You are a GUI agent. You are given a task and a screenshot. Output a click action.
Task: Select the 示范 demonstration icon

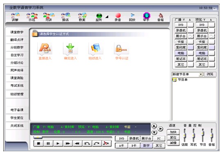pyautogui.click(x=32, y=16)
